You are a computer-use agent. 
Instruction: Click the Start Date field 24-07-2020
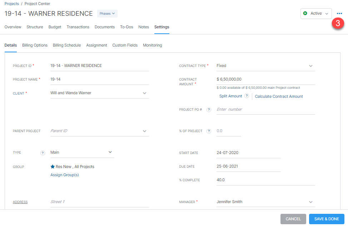(249, 153)
